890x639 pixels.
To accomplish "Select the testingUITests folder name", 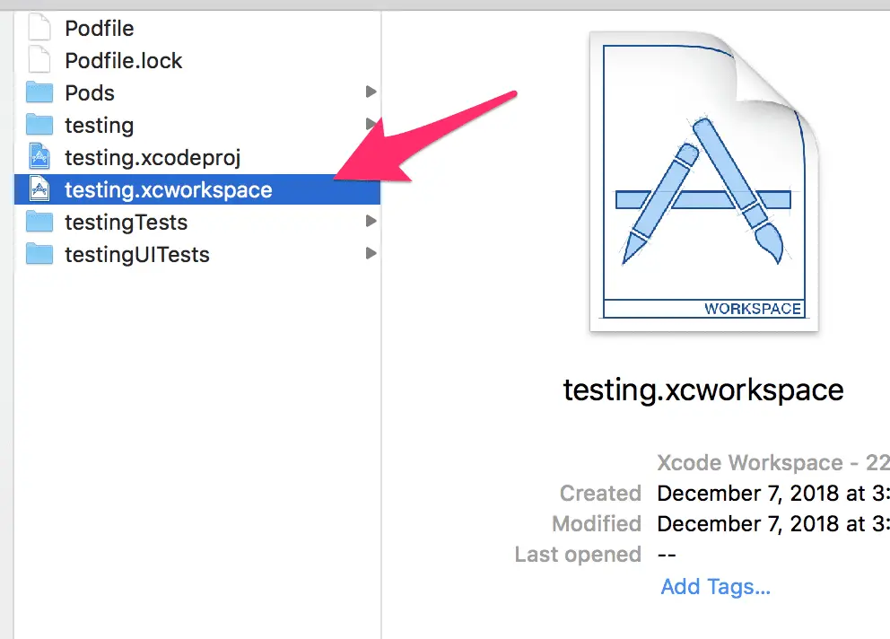I will 136,255.
